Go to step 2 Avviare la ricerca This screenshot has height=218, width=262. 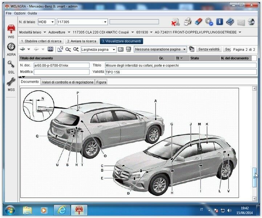click(81, 41)
